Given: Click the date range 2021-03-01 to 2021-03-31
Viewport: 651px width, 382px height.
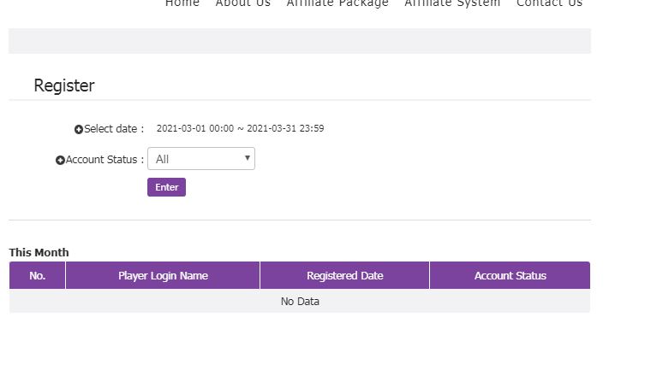Looking at the screenshot, I should point(240,129).
